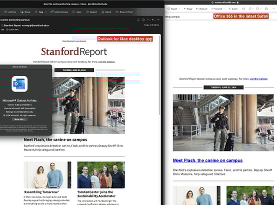
Task: Expand the categorize tag dropdown arrow in Safari
Action: (253, 9)
